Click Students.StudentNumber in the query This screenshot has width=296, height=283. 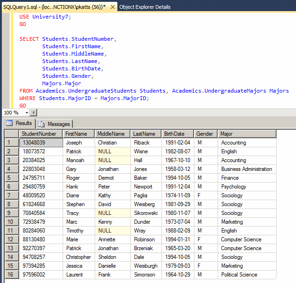click(x=78, y=39)
